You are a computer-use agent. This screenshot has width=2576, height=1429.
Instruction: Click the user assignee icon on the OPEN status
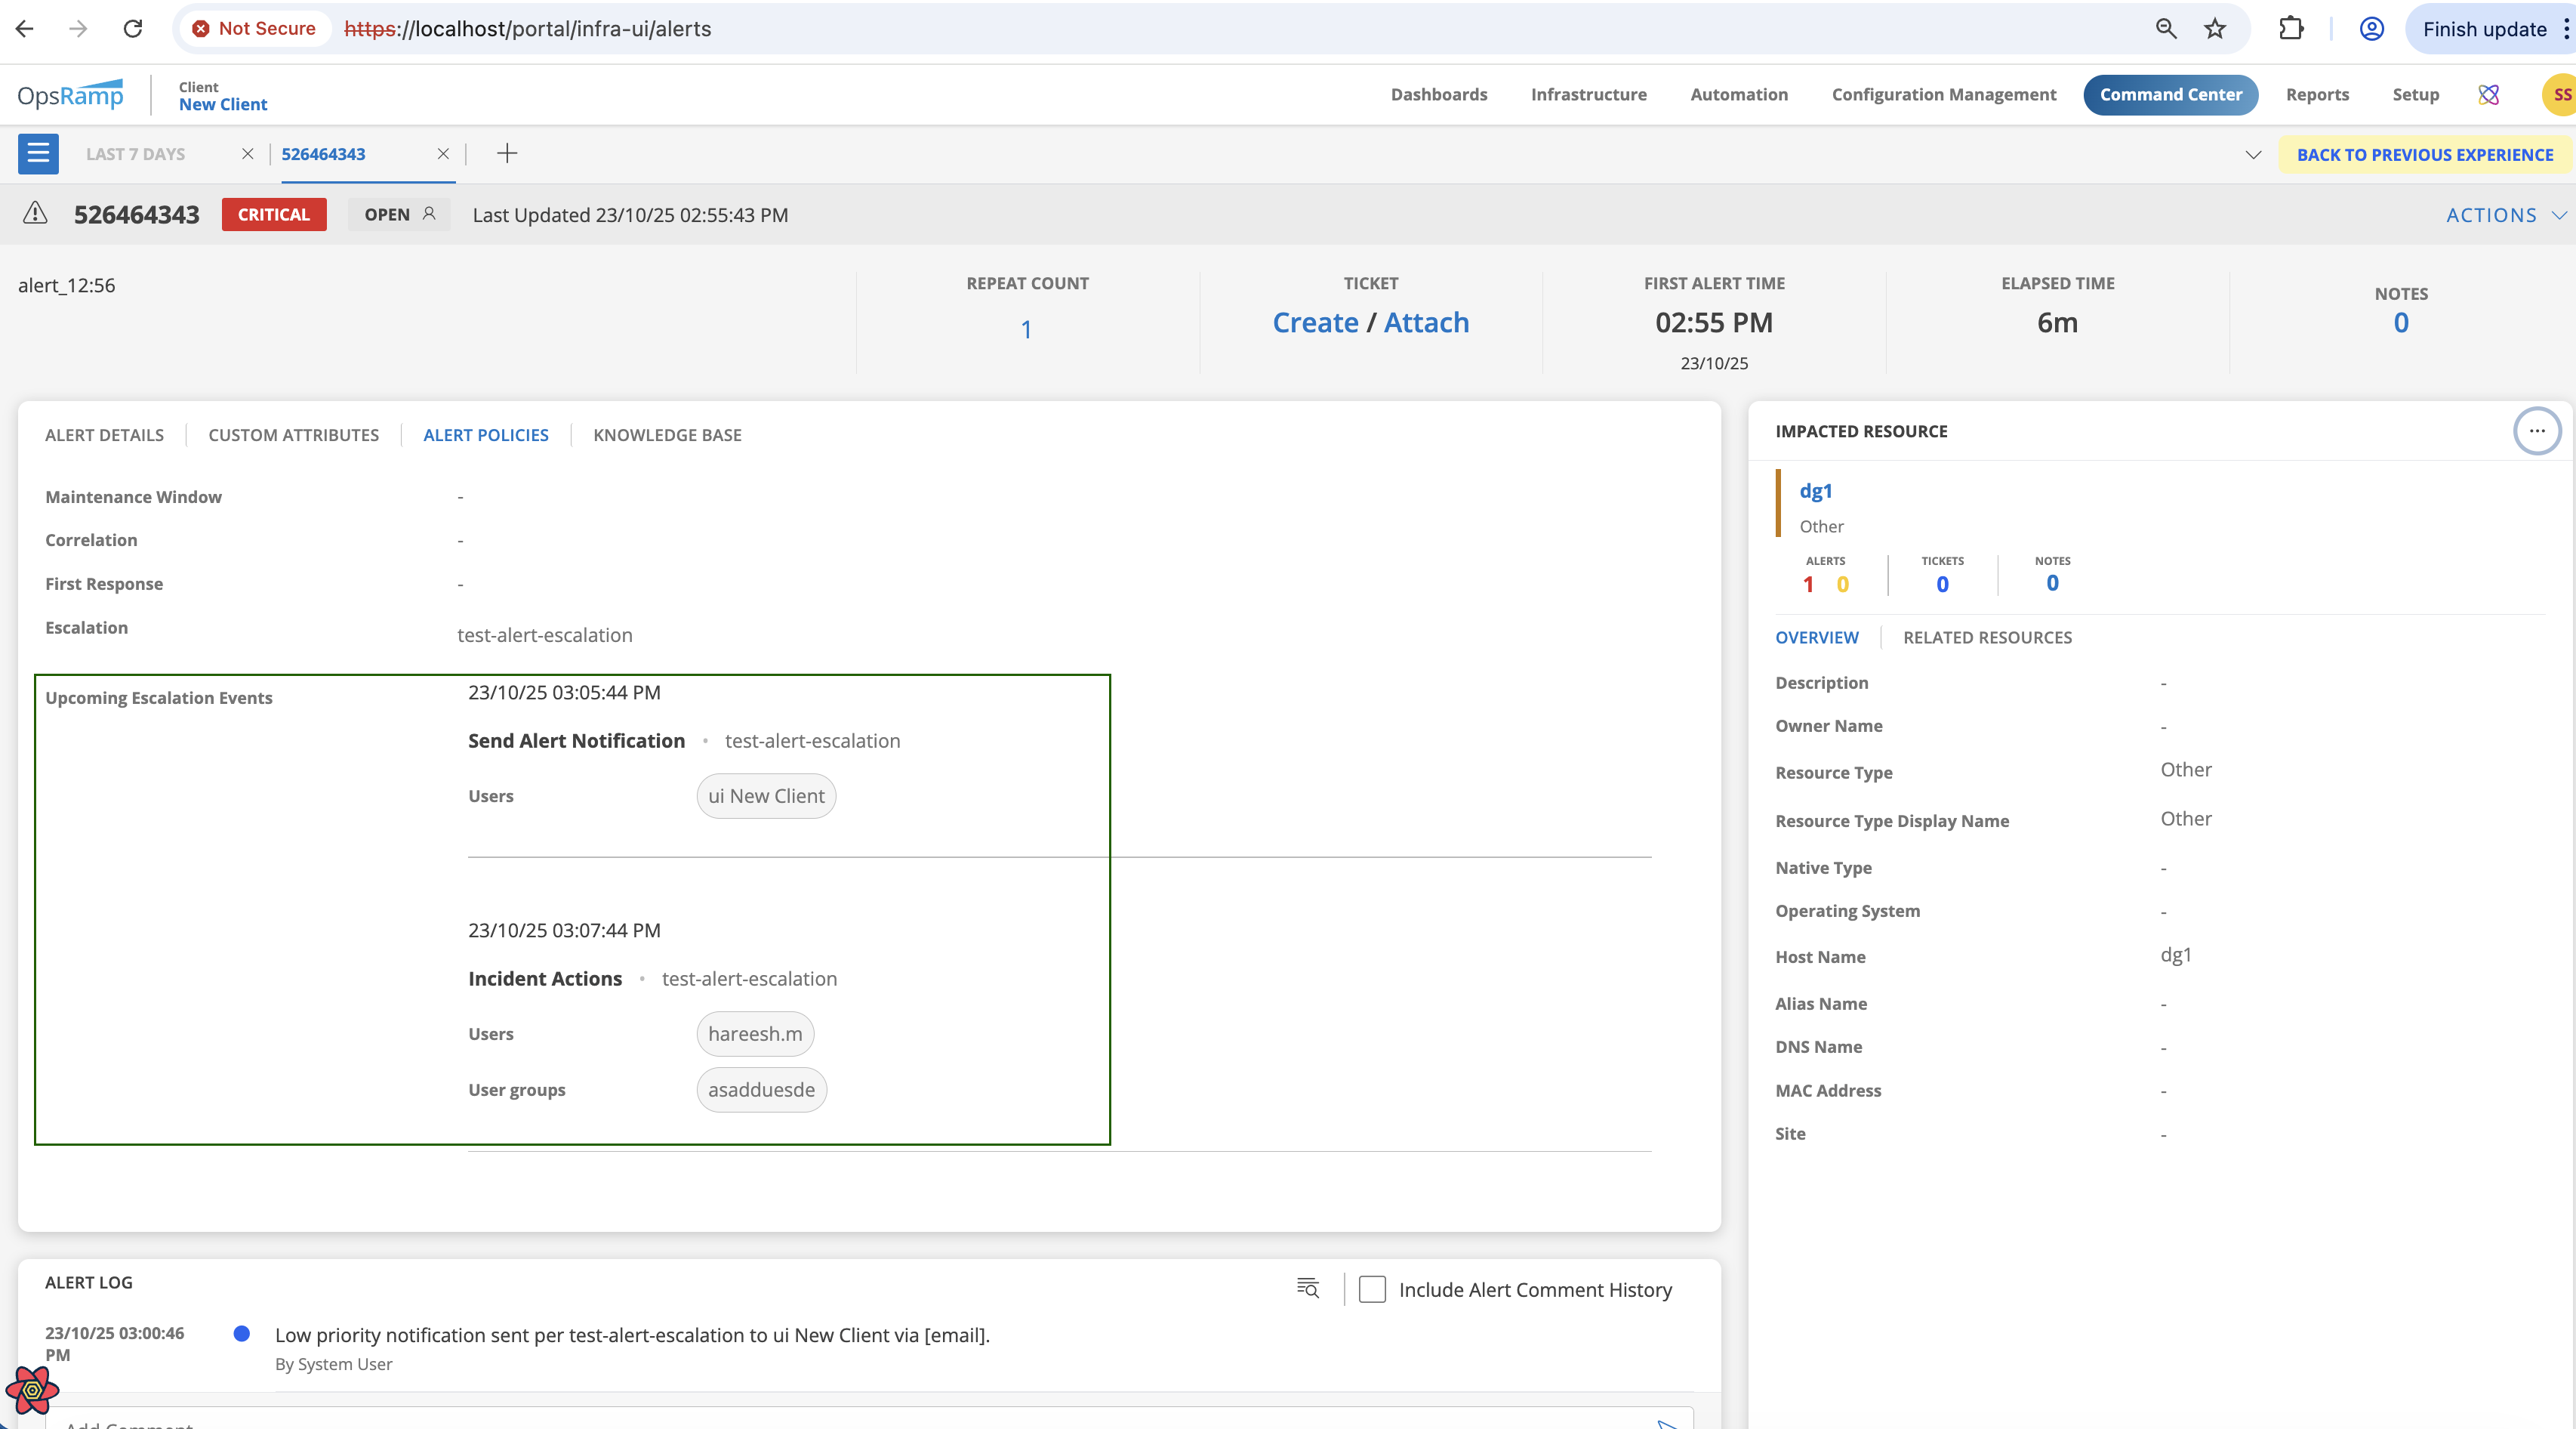tap(429, 215)
